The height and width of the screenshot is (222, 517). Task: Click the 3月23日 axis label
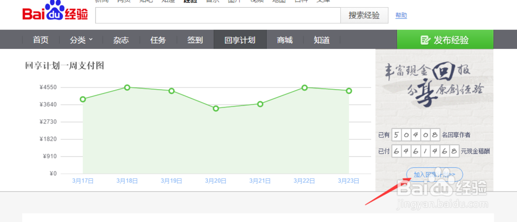(x=348, y=181)
